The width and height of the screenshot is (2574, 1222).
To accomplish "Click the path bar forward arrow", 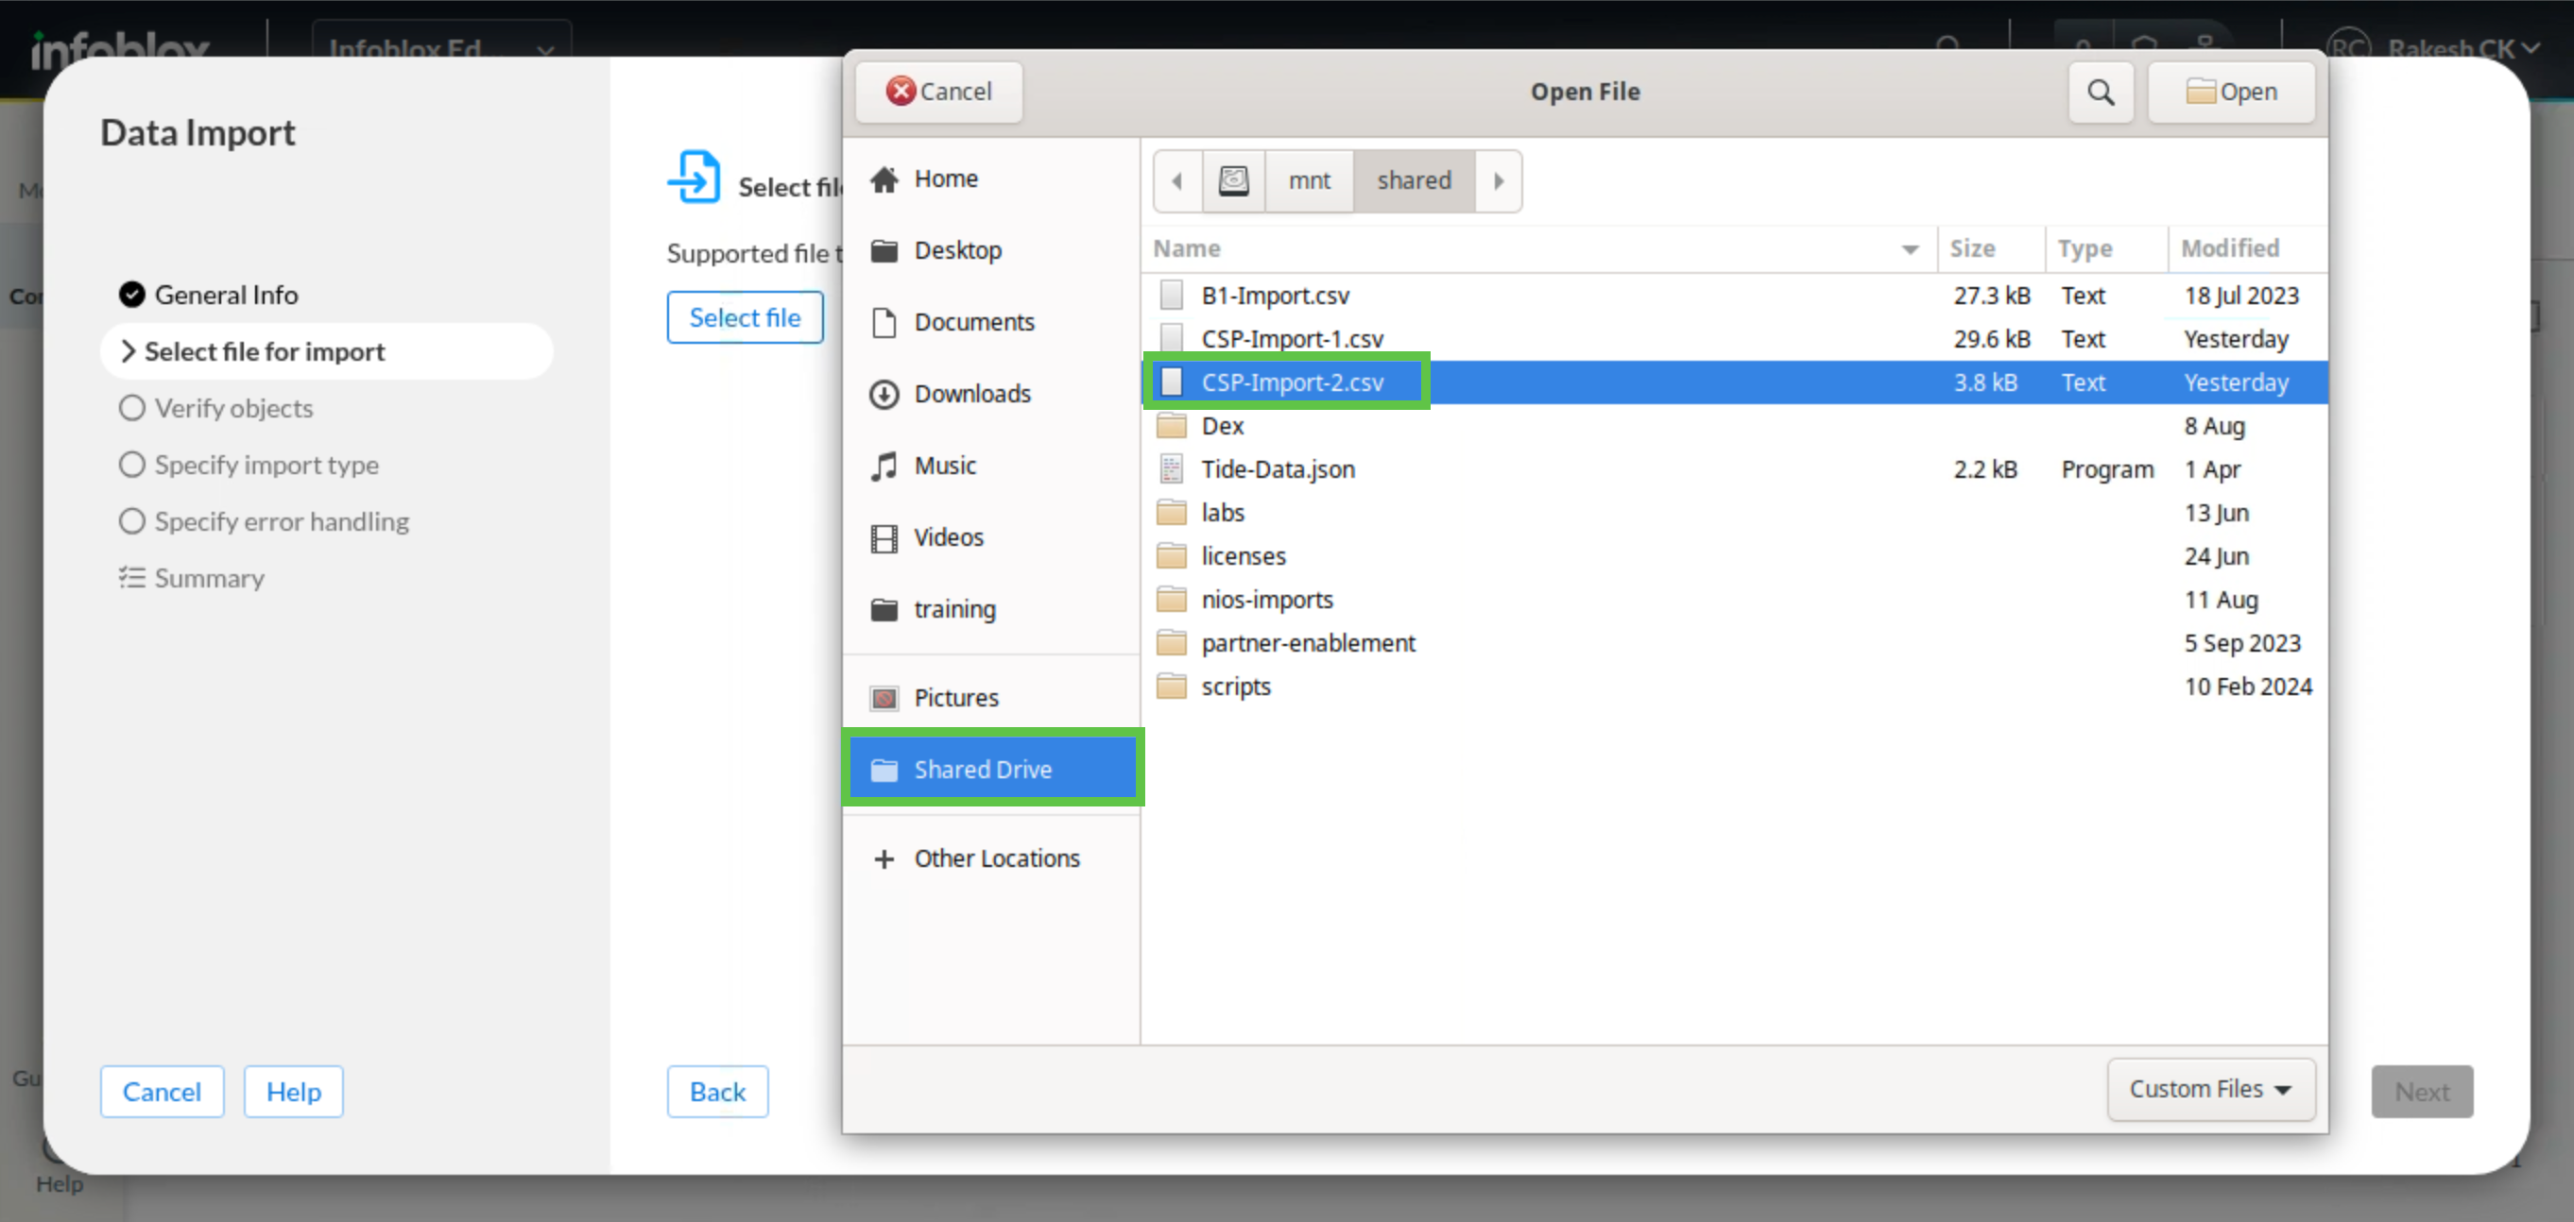I will coord(1498,180).
